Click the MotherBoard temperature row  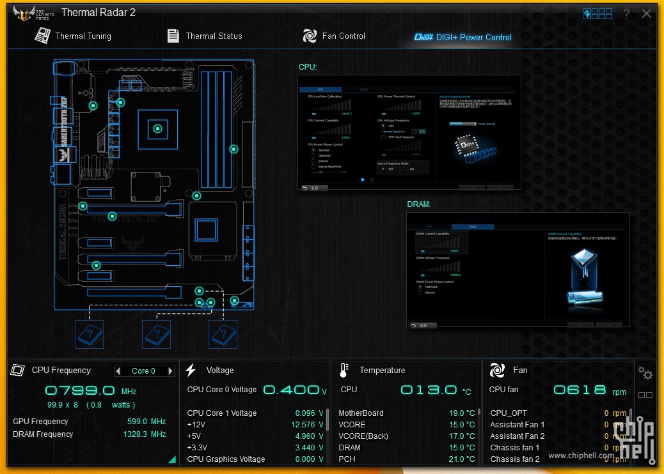coord(407,413)
